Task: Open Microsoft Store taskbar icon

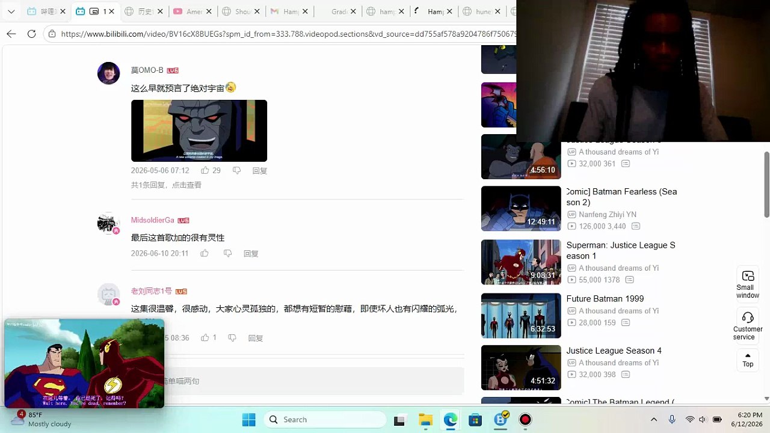Action: (x=475, y=420)
